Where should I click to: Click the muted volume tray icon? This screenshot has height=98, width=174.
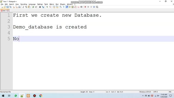point(158,96)
